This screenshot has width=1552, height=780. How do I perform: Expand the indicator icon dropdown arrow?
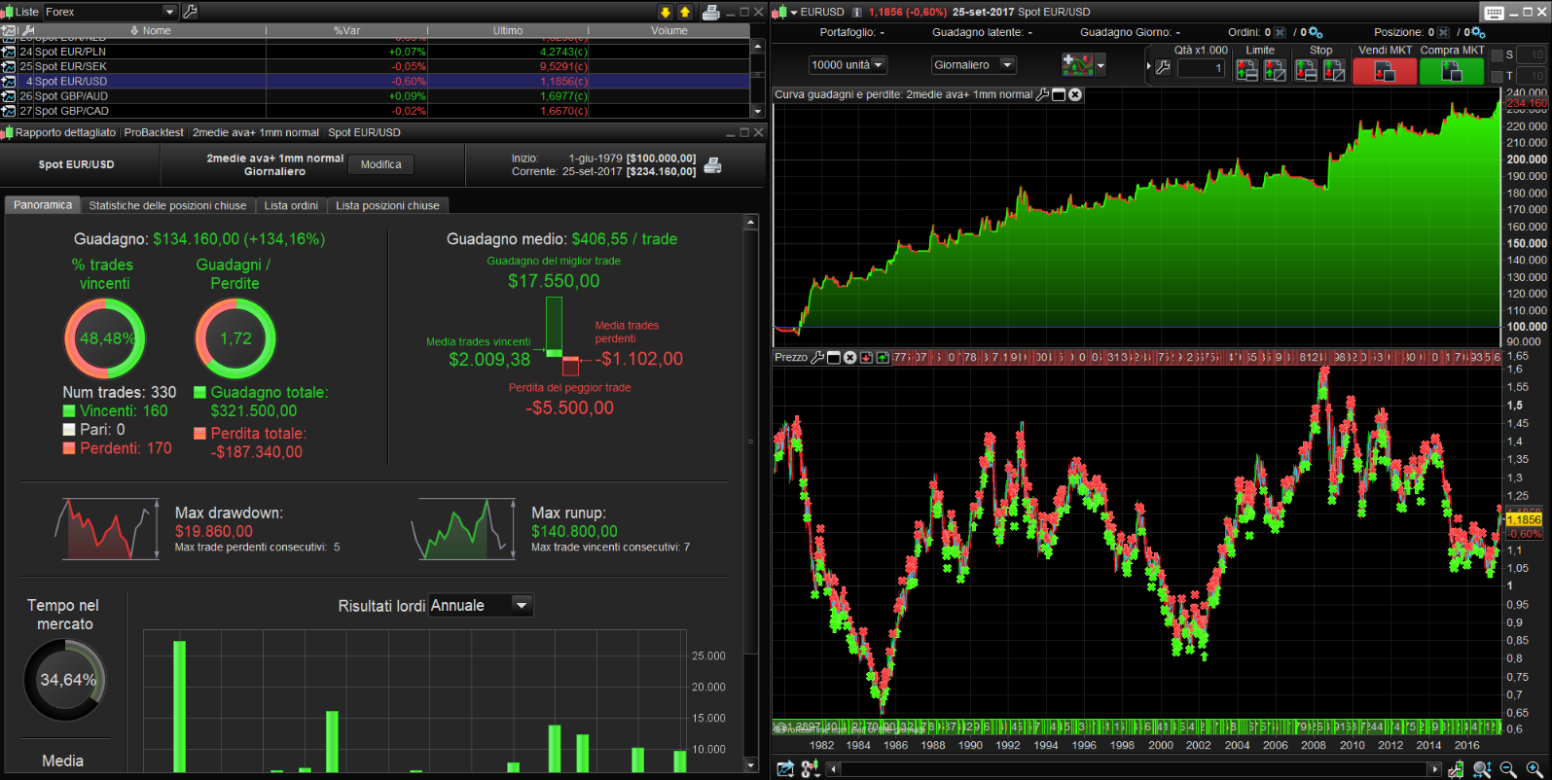pyautogui.click(x=1101, y=66)
